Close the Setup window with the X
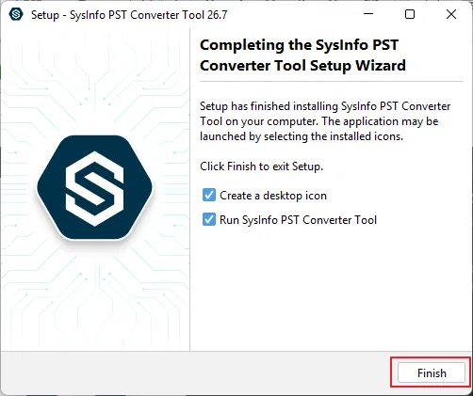Viewport: 473px width, 396px height. point(451,14)
